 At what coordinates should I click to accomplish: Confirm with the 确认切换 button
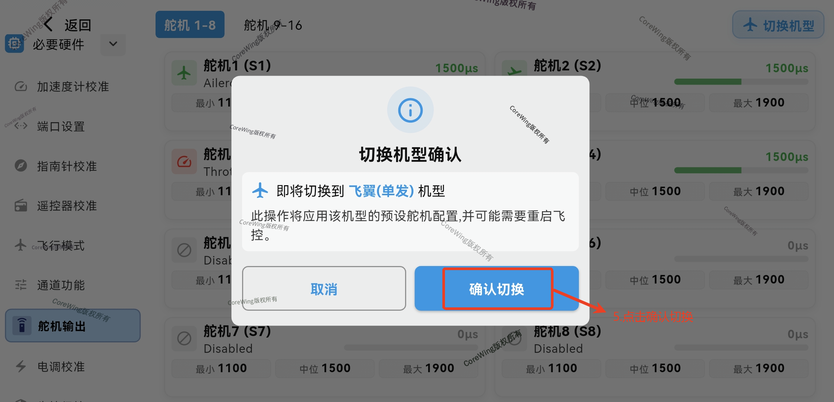tap(496, 288)
